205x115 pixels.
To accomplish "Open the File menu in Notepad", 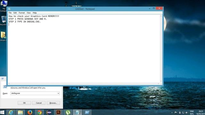I will point(10,13).
